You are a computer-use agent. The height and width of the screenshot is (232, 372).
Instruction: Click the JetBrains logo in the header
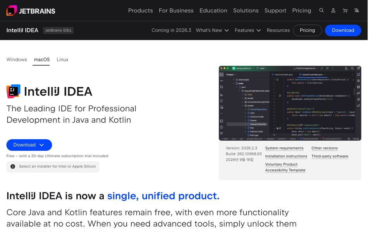coord(31,11)
